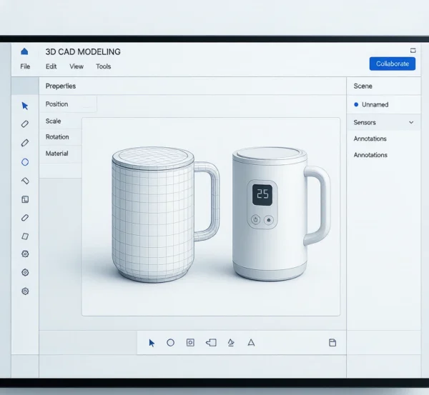Click the 25 display on the mug
The image size is (429, 395).
coord(262,194)
